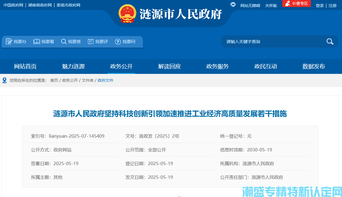Click the 政务公开 breadcrumb link
342x197 pixels.
[70, 80]
